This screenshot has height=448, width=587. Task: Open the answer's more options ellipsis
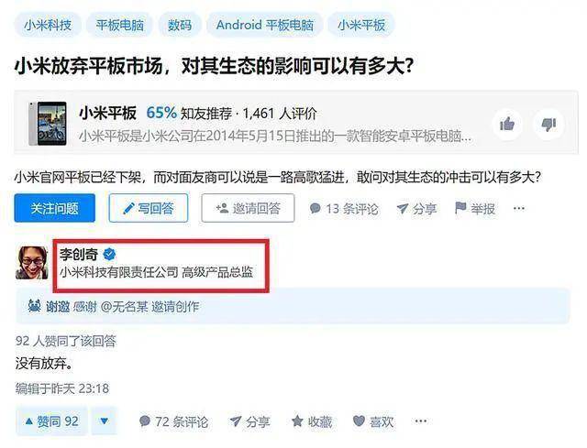point(421,421)
